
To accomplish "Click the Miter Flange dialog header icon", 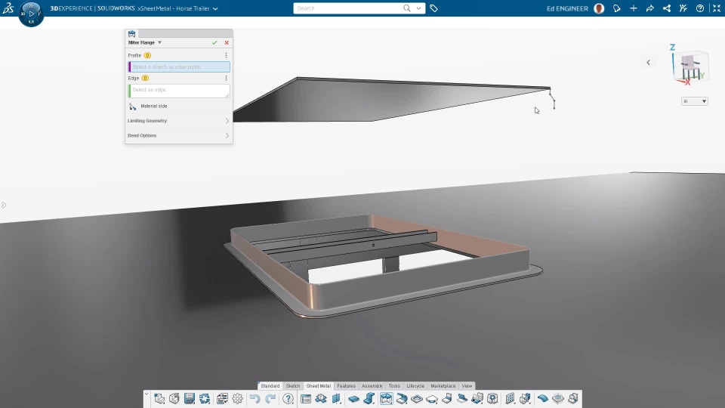I will point(131,34).
